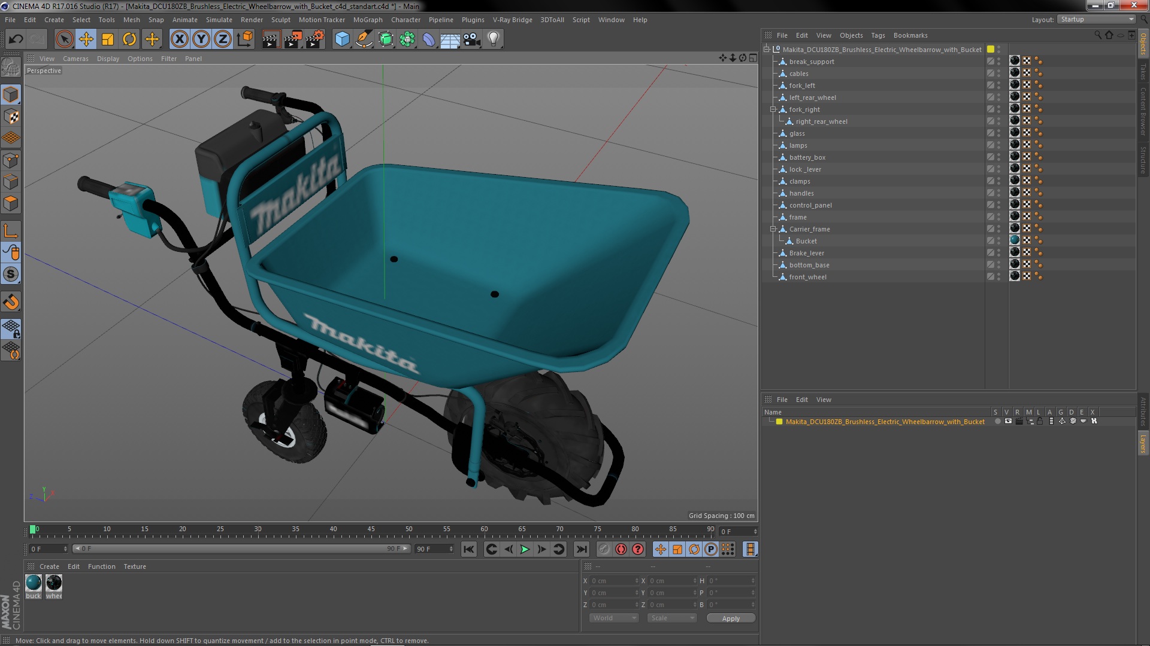Select the front_wheel object
Screen dimensions: 1150x646
point(807,277)
